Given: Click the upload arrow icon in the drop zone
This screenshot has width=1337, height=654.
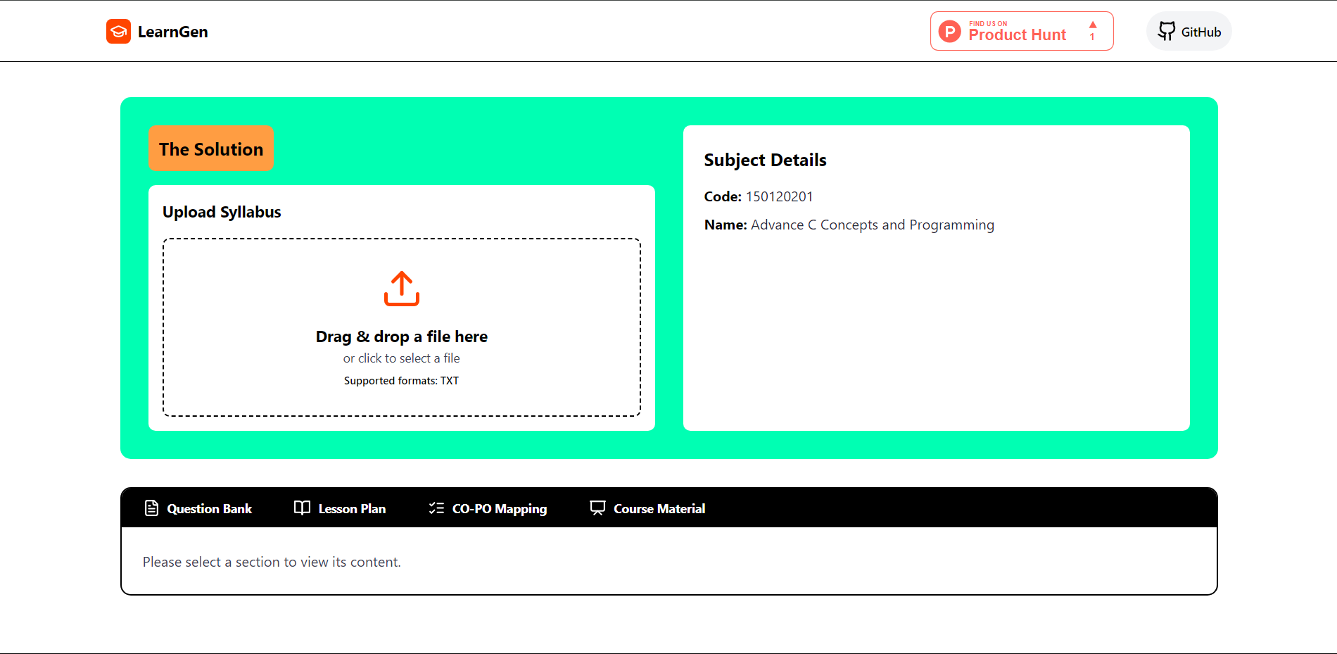Looking at the screenshot, I should point(402,288).
